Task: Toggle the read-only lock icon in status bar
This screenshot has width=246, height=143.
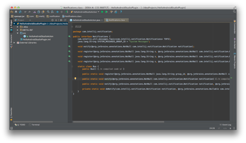Action: pyautogui.click(x=230, y=128)
